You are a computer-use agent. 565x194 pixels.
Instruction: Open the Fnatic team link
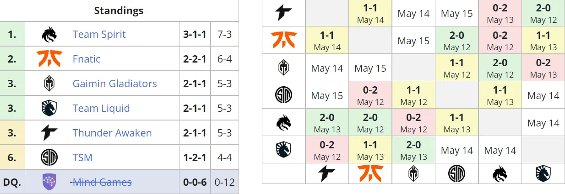(87, 59)
